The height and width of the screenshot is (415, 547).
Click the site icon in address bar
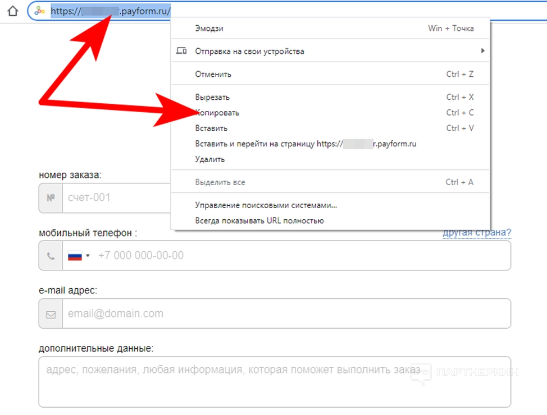pyautogui.click(x=39, y=11)
